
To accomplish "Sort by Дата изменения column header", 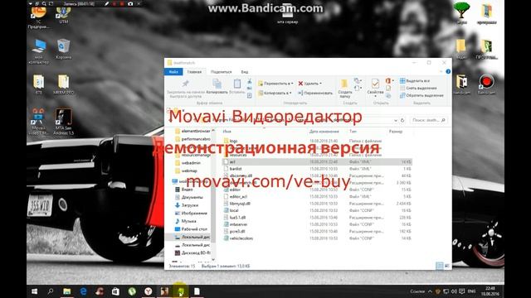I will click(x=324, y=131).
